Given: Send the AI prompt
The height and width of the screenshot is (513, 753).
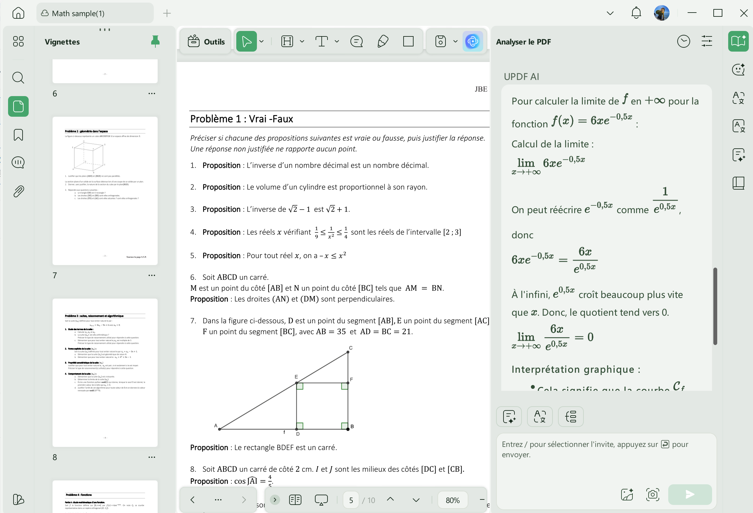Looking at the screenshot, I should point(689,495).
